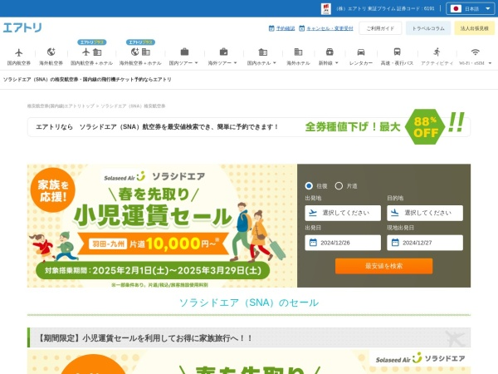
Task: Open トラベルコラム button
Action: [x=428, y=28]
